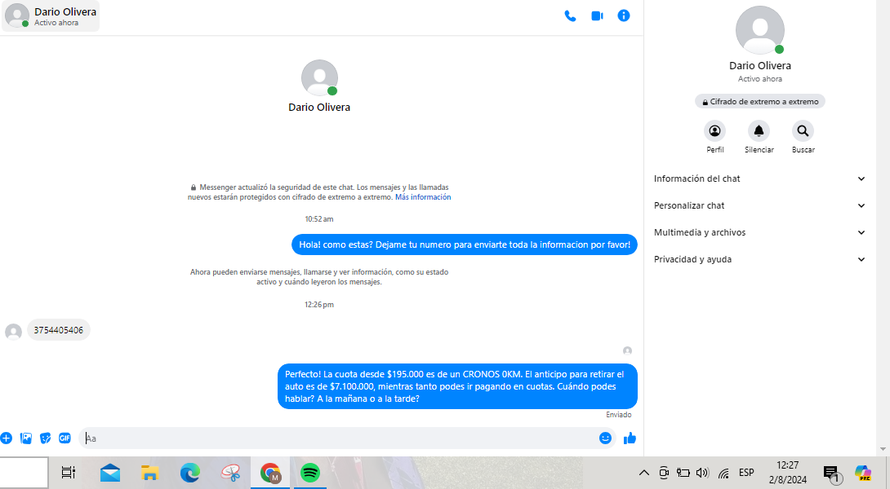Open the clock and date flyout
The height and width of the screenshot is (489, 890).
(788, 473)
